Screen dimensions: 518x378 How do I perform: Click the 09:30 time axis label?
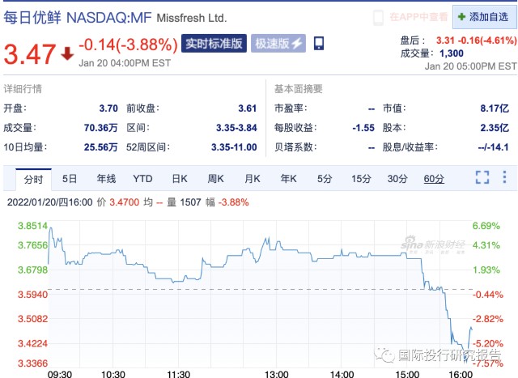pyautogui.click(x=60, y=374)
